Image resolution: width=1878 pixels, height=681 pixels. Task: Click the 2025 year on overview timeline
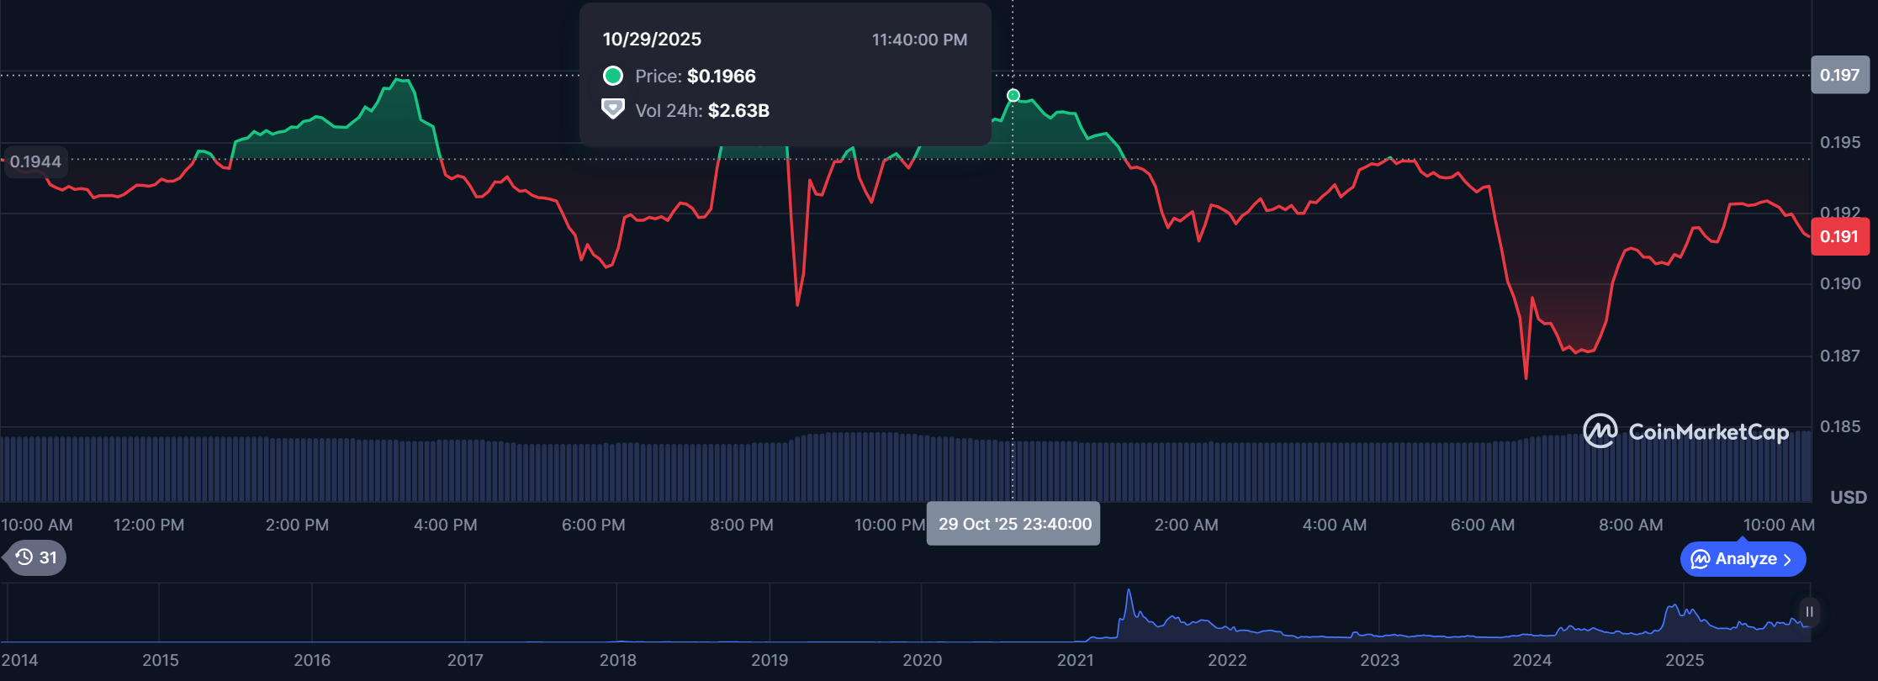[1685, 660]
